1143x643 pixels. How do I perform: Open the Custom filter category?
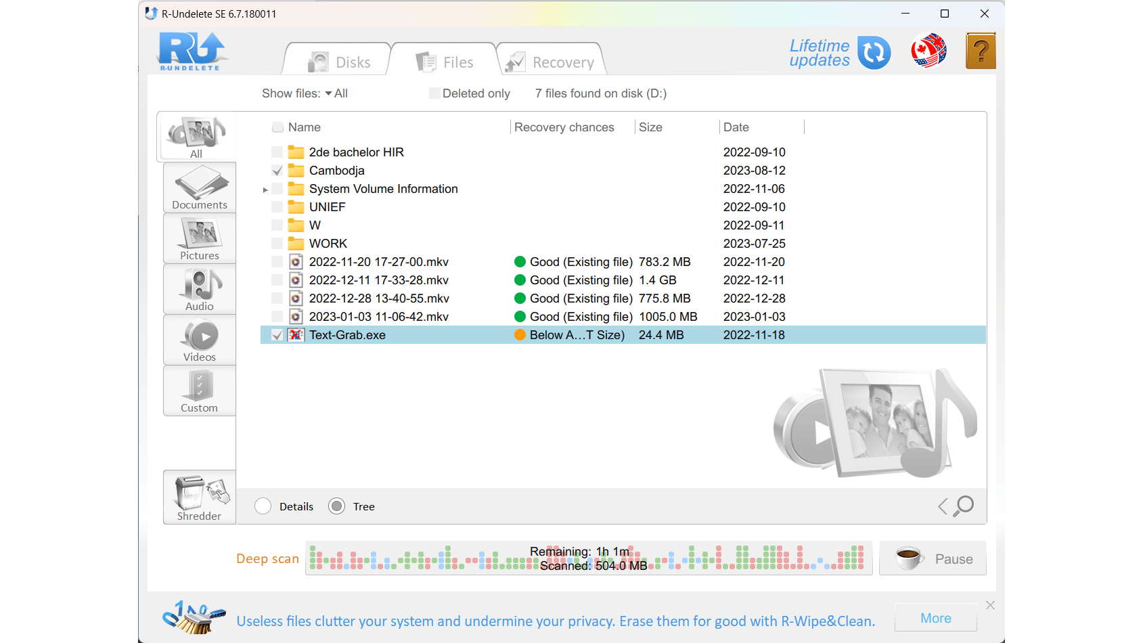(x=200, y=391)
